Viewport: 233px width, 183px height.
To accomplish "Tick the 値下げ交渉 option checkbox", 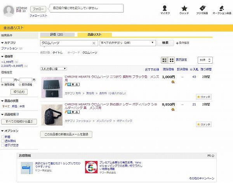I will click(x=3, y=145).
